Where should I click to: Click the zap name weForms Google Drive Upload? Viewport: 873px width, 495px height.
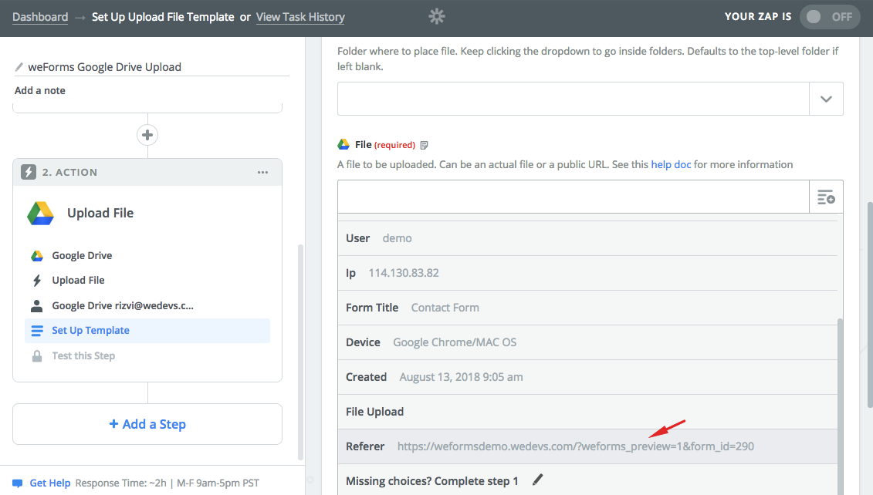pos(105,67)
